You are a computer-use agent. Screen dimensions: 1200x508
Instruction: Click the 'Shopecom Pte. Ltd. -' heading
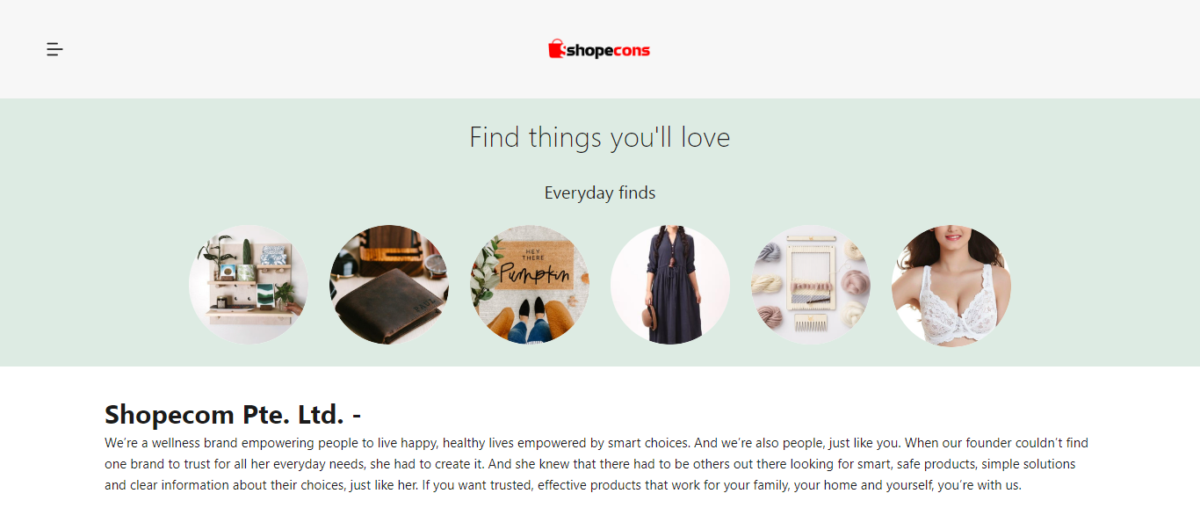pyautogui.click(x=233, y=414)
